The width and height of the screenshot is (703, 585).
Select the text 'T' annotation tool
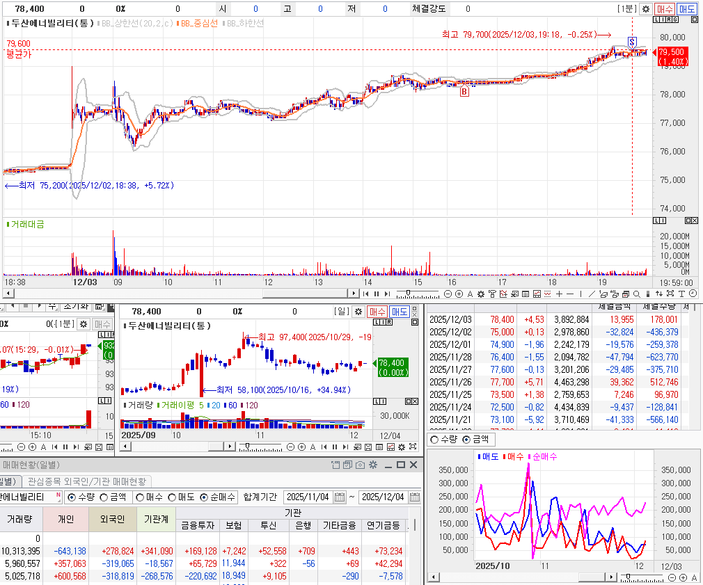pyautogui.click(x=681, y=294)
